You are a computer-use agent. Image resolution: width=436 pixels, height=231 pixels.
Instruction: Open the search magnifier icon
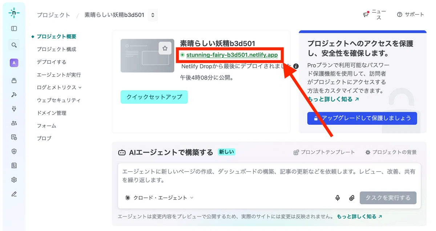[14, 45]
